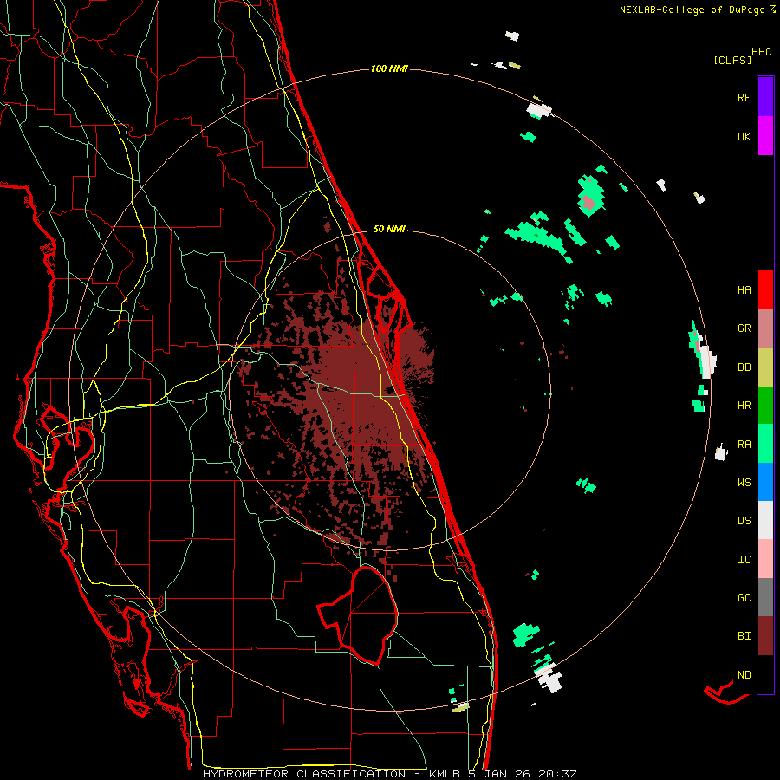Click the 'KMLB' radar site identifier
Viewport: 780px width, 780px height.
point(444,774)
